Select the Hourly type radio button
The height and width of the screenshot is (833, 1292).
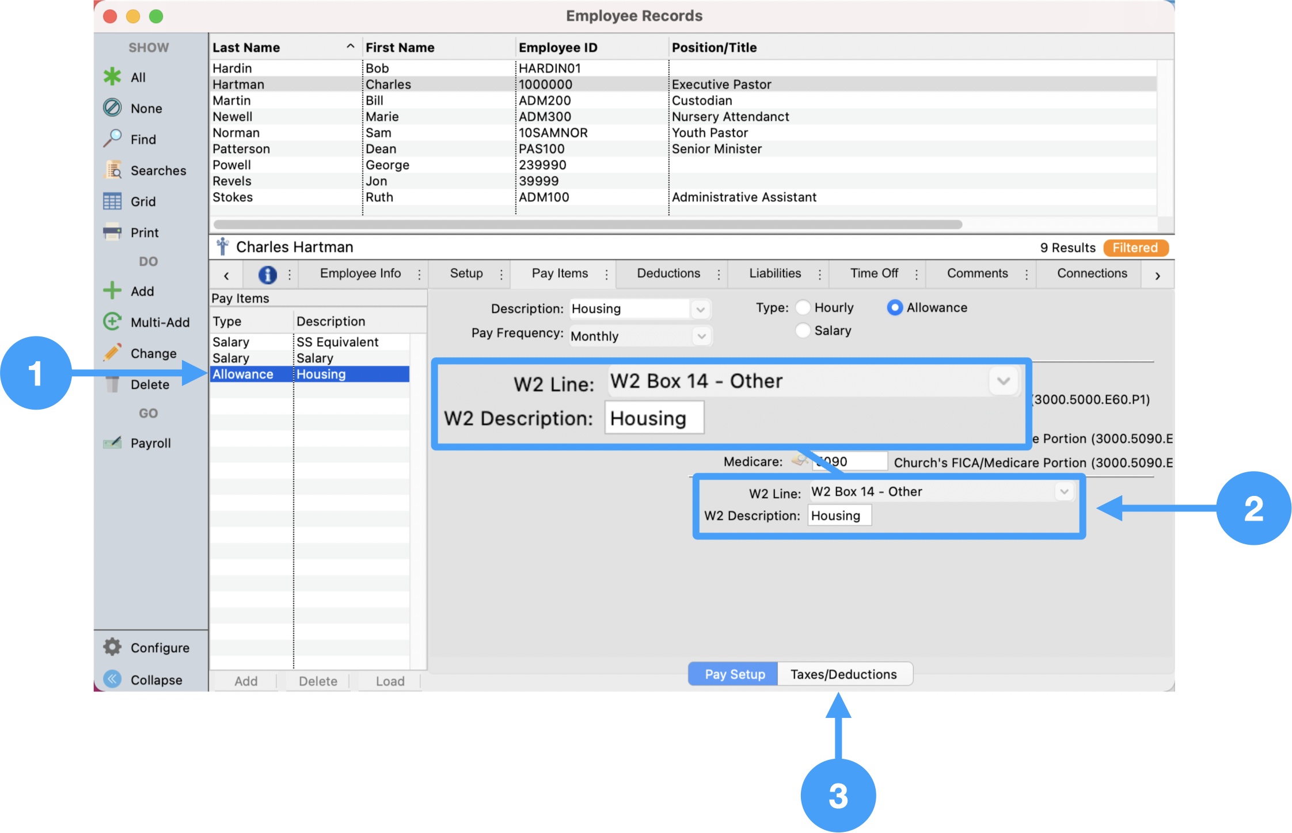pyautogui.click(x=803, y=308)
